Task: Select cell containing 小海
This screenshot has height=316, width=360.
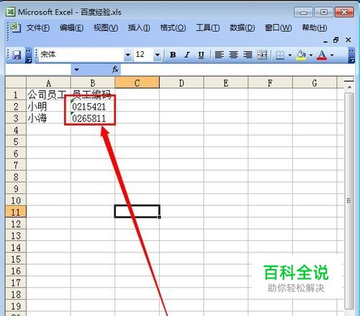Action: [x=48, y=118]
